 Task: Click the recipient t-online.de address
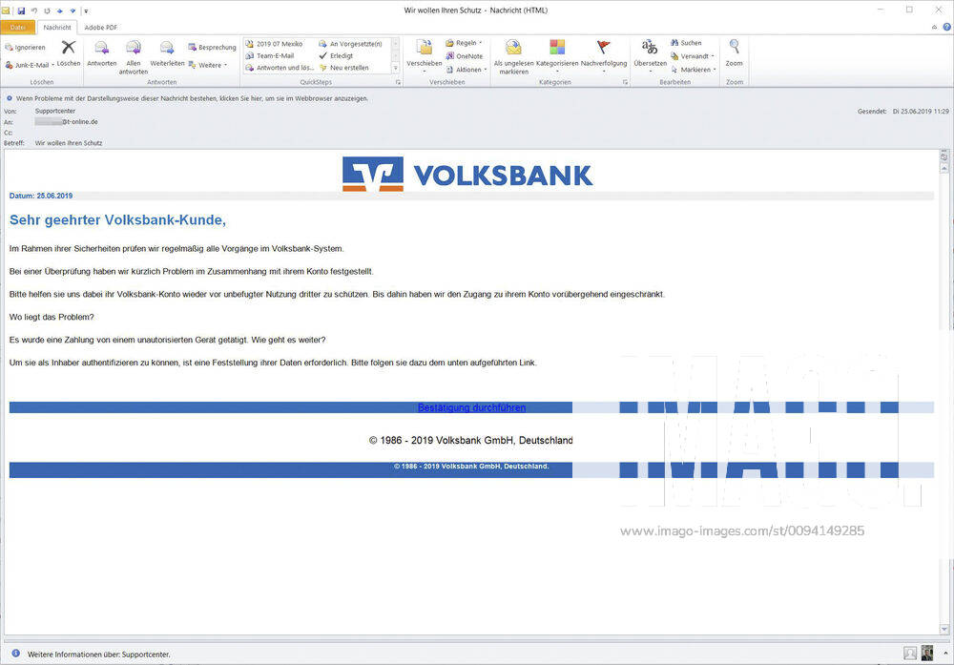pos(67,122)
